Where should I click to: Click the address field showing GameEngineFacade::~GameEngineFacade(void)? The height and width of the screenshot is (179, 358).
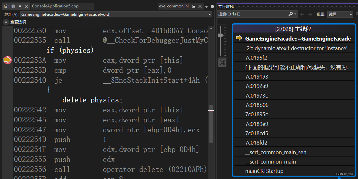coord(116,14)
